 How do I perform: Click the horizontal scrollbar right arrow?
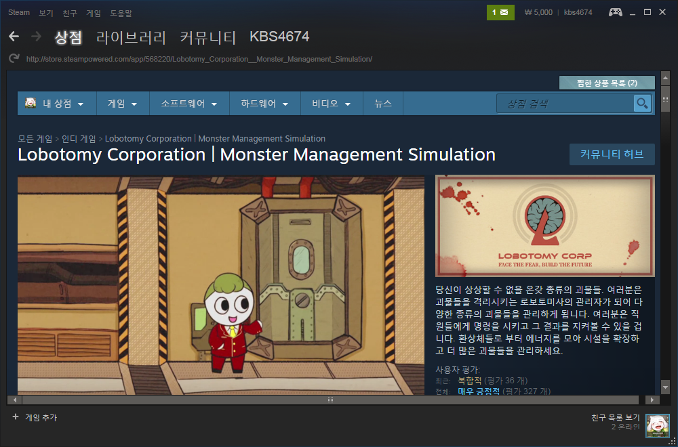652,400
